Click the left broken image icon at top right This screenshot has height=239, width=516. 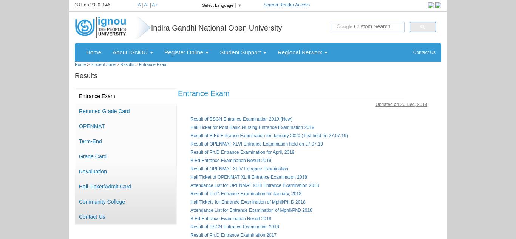tap(431, 5)
